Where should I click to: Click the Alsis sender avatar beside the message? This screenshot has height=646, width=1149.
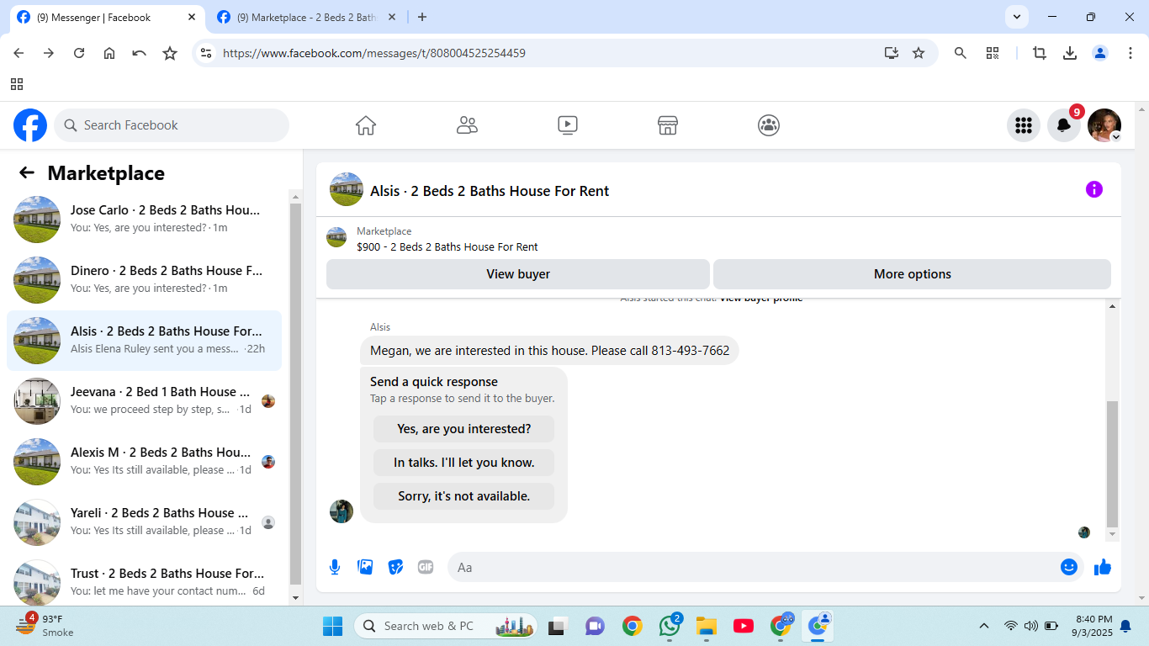pos(342,511)
